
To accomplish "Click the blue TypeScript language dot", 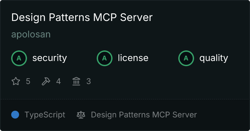I will tap(15, 115).
